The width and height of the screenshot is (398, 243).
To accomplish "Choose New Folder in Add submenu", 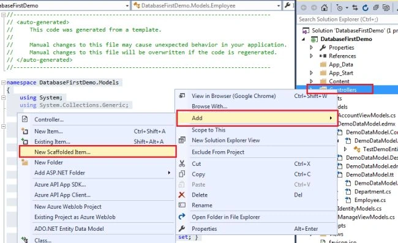I will pyautogui.click(x=48, y=162).
